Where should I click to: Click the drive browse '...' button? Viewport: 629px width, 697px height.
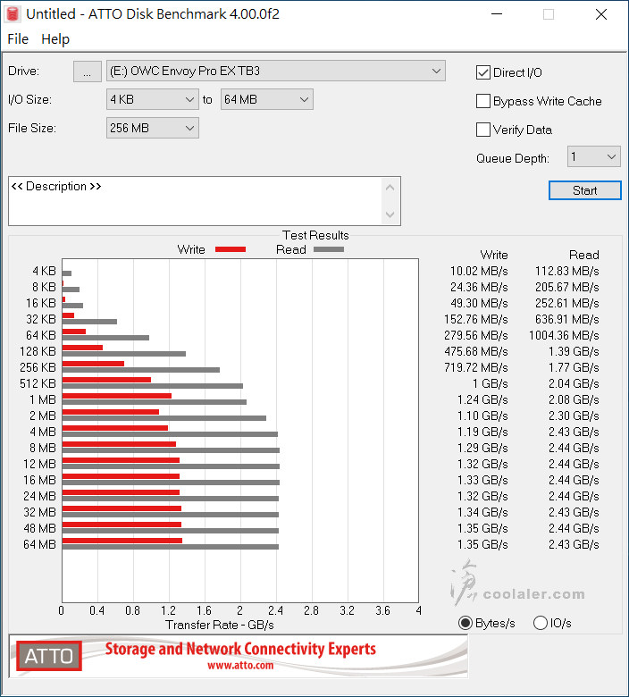coord(88,71)
